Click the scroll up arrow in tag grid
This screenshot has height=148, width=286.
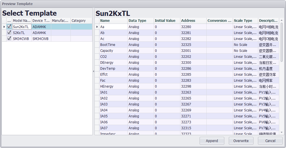281,20
